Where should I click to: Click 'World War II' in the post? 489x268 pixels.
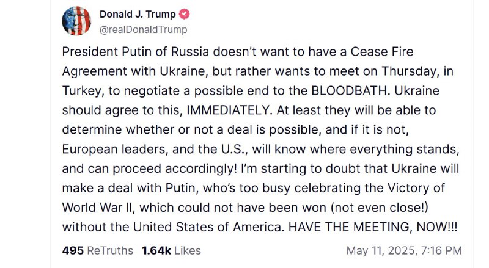click(98, 208)
